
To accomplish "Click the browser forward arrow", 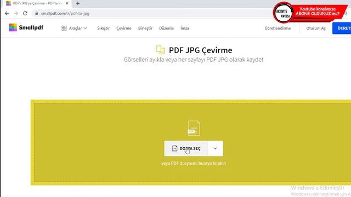I will click(16, 13).
